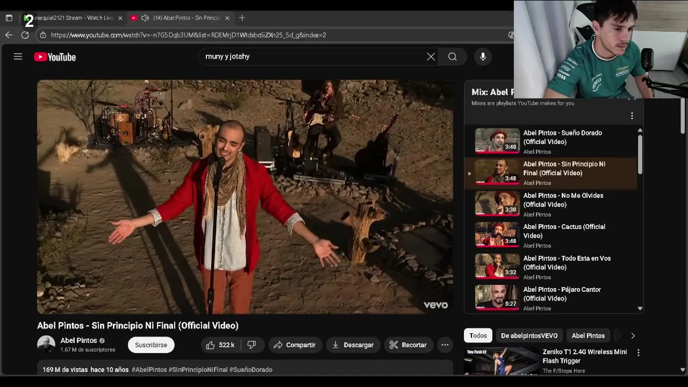Click the page scrollbar down arrow
The width and height of the screenshot is (688, 387).
point(683,370)
